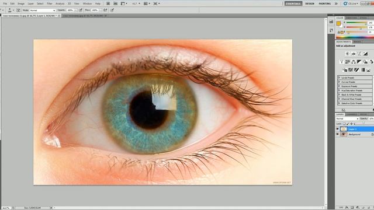The image size is (374, 210).
Task: Switch to the Swatches tab
Action: [x=351, y=18]
